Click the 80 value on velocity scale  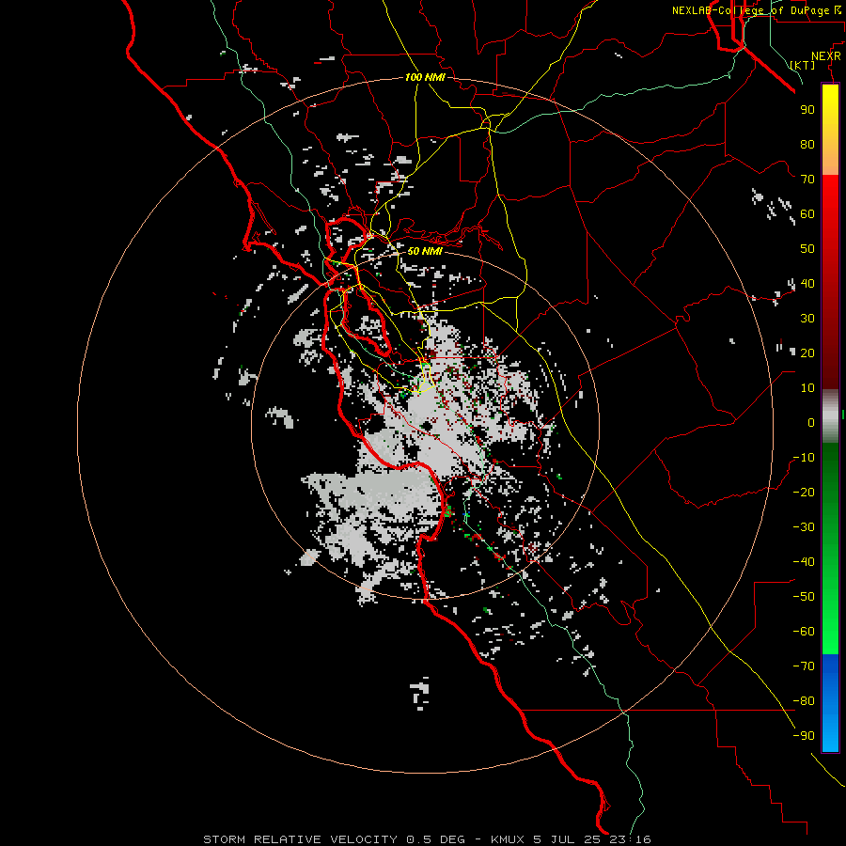807,144
